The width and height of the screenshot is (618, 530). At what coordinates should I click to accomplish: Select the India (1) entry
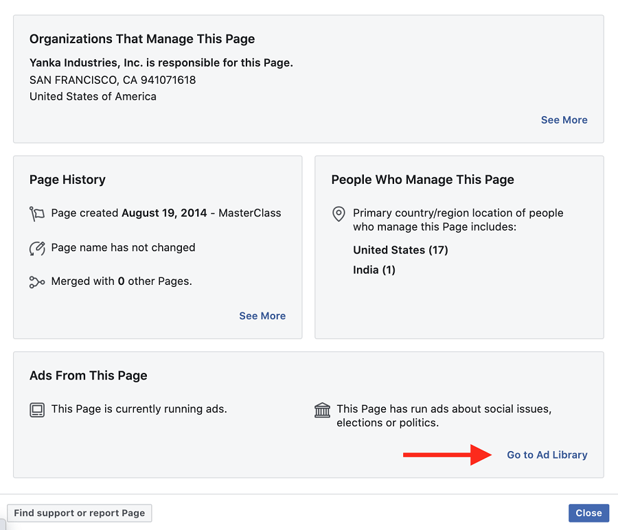[x=374, y=270]
